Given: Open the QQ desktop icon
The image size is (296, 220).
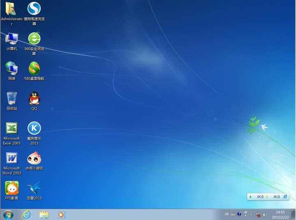Looking at the screenshot, I should pyautogui.click(x=34, y=99).
